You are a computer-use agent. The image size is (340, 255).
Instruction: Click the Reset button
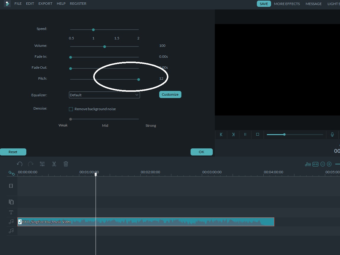[13, 152]
